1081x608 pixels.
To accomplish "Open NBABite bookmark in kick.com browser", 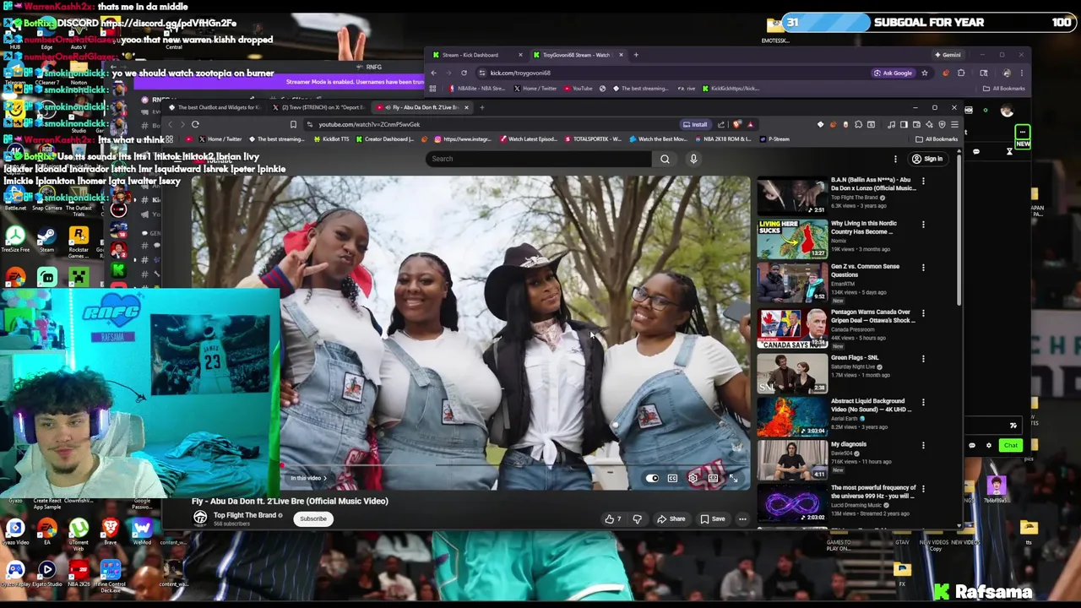I will click(477, 89).
